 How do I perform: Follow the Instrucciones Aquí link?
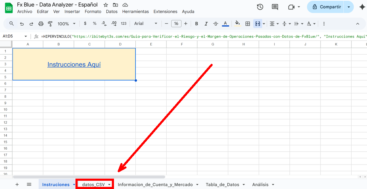(x=74, y=64)
